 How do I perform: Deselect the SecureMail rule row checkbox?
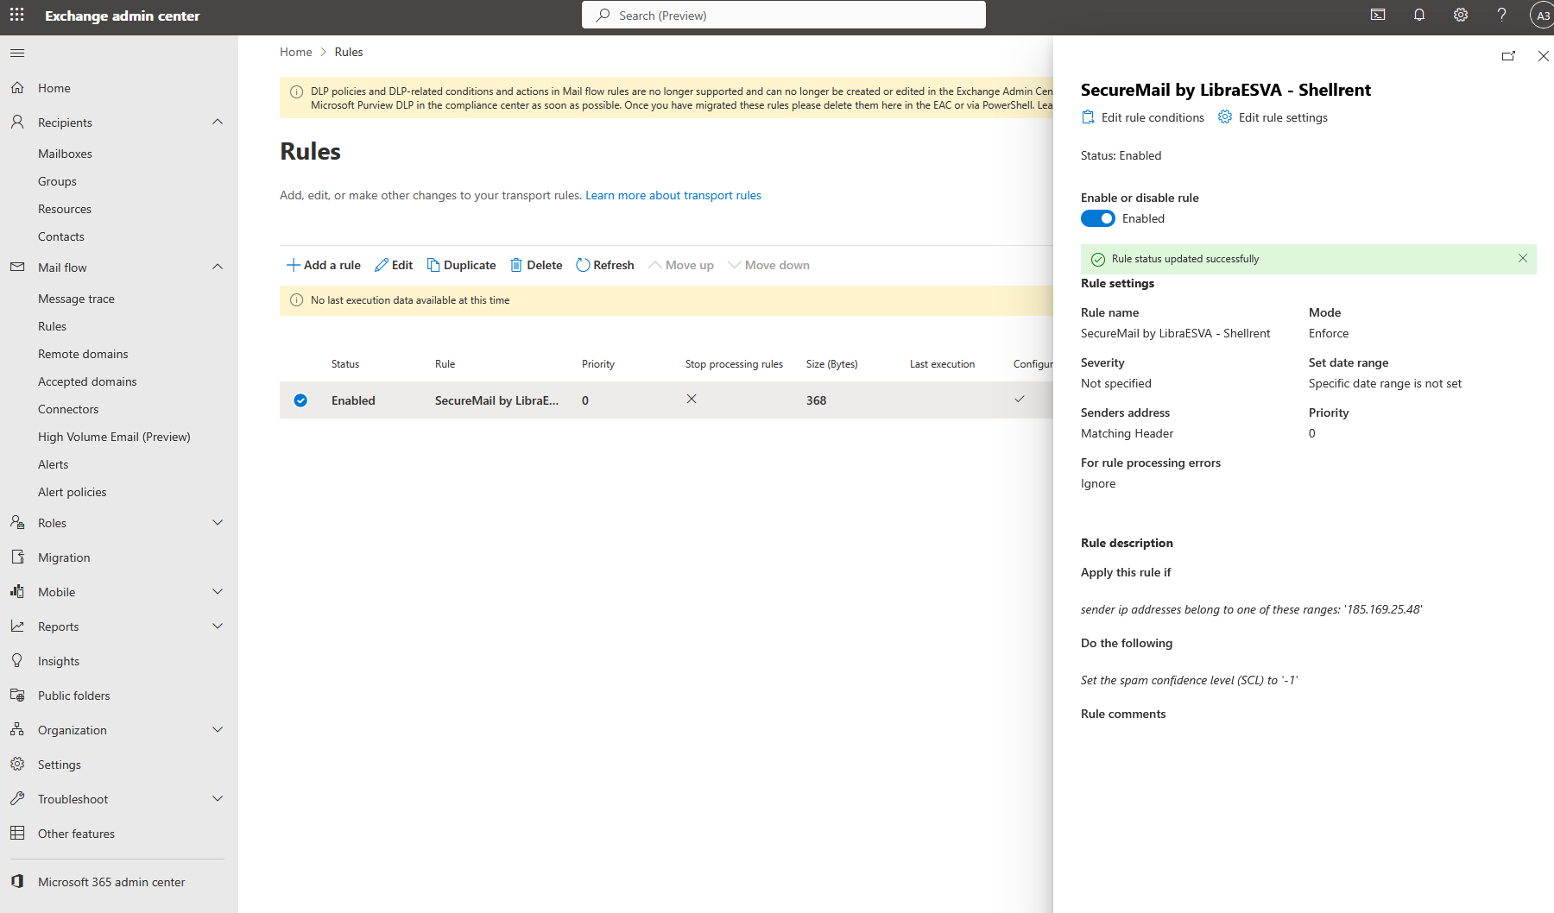point(300,400)
